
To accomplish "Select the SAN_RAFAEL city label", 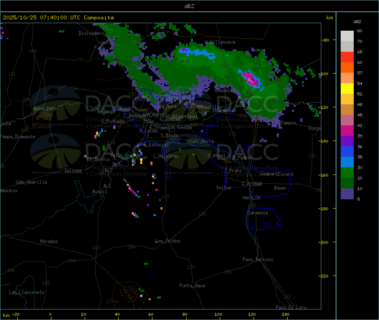I will coord(154,114).
